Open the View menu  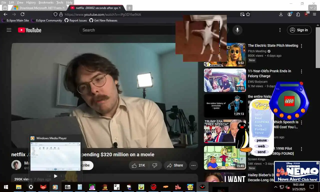(20, 2)
